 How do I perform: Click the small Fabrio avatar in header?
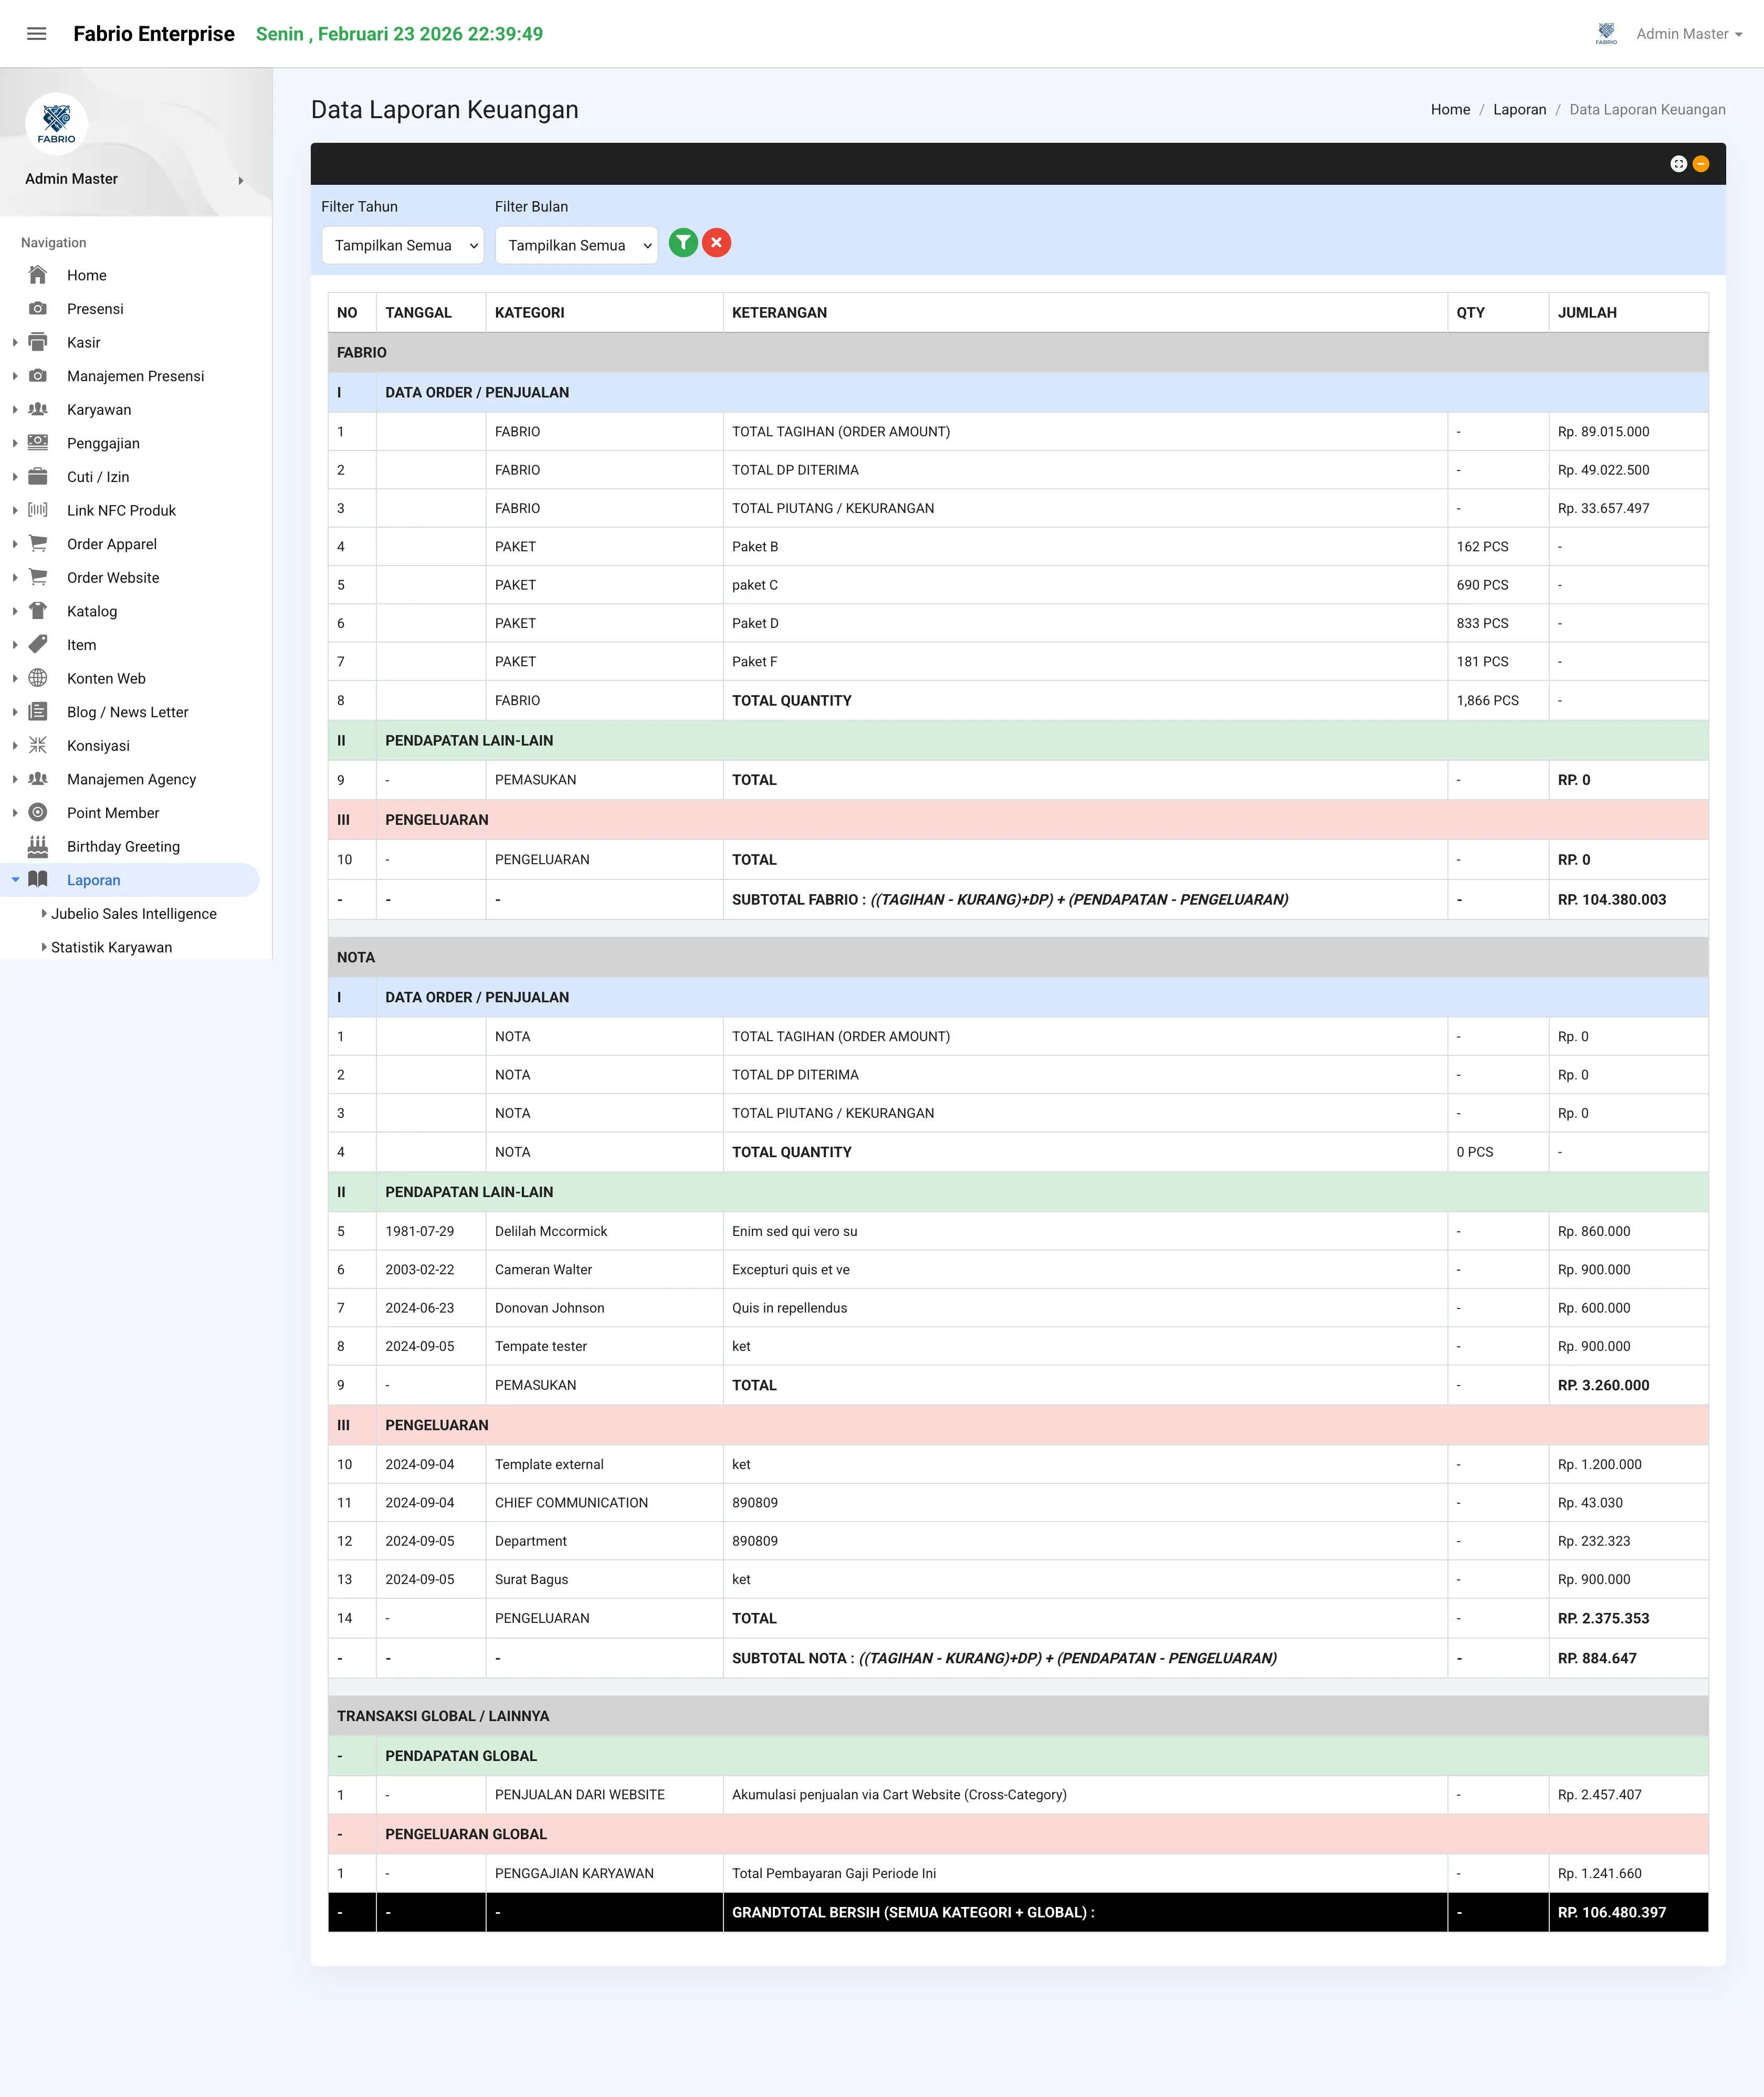point(1606,34)
